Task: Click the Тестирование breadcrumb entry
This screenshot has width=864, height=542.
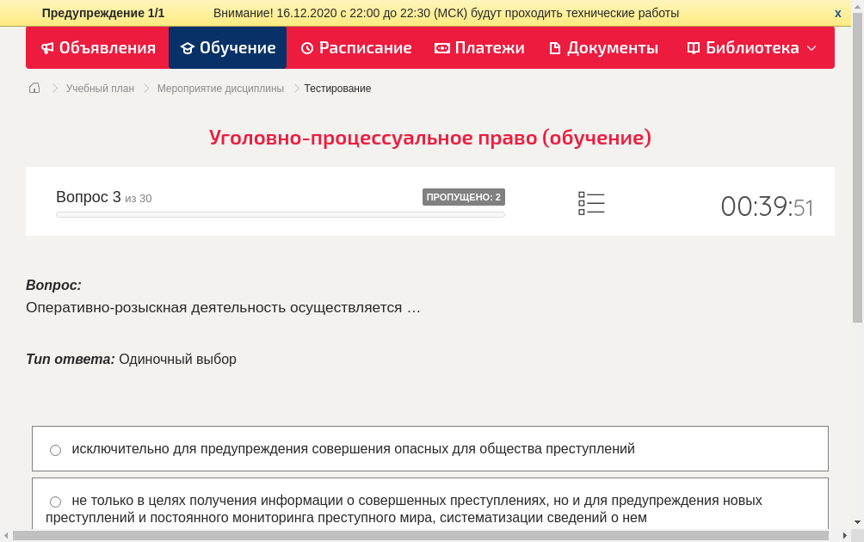Action: click(336, 88)
